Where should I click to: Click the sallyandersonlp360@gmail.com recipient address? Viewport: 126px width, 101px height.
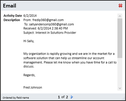tap(51, 24)
